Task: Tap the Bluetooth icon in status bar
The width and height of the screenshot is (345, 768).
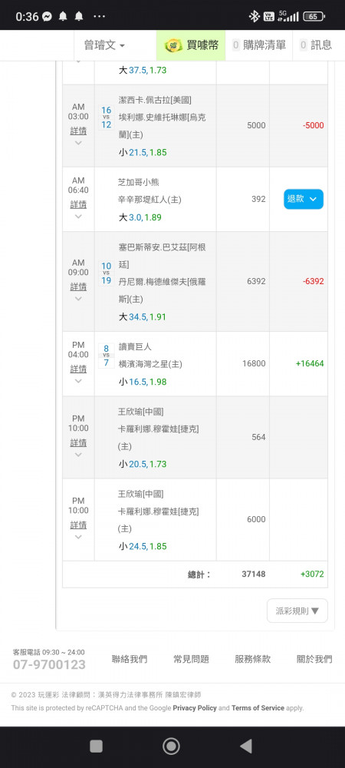Action: pos(254,16)
